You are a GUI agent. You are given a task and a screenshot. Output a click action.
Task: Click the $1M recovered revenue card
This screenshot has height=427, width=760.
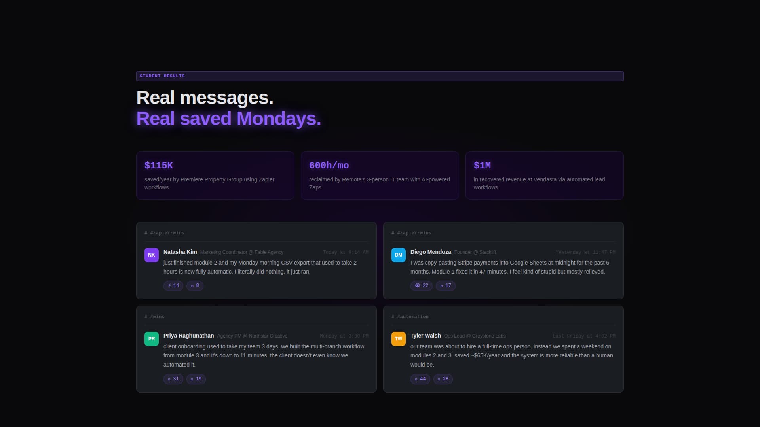(544, 176)
